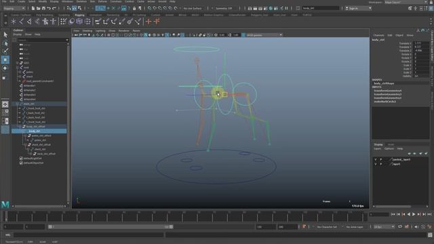Open the sRGB gamma view transform dropdown
The height and width of the screenshot is (244, 434).
coord(264,35)
